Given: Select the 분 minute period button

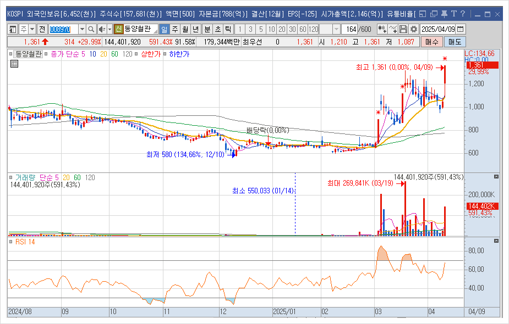Looking at the screenshot, I should (207, 30).
